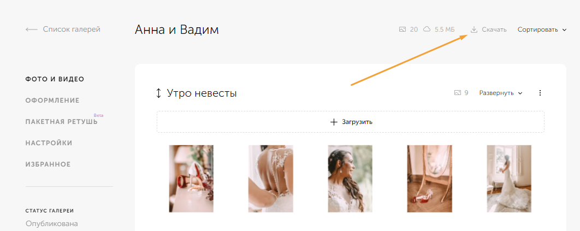Select the red shoes on table thumbnail
This screenshot has height=231, width=580.
click(x=191, y=179)
